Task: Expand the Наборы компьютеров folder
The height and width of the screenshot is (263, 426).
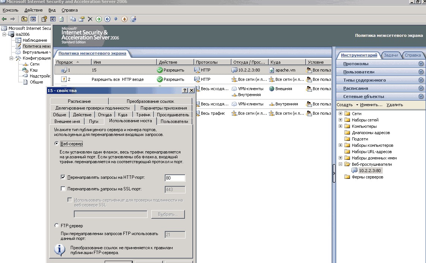Action: [x=340, y=145]
